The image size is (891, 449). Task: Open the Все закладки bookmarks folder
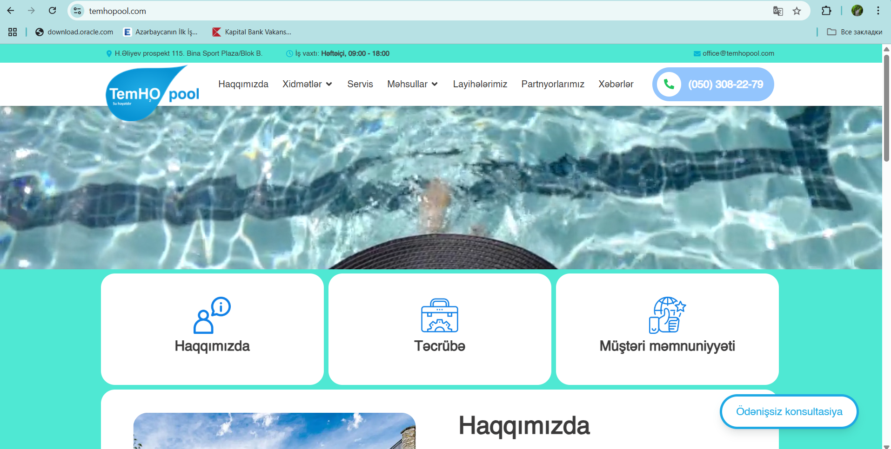(855, 32)
